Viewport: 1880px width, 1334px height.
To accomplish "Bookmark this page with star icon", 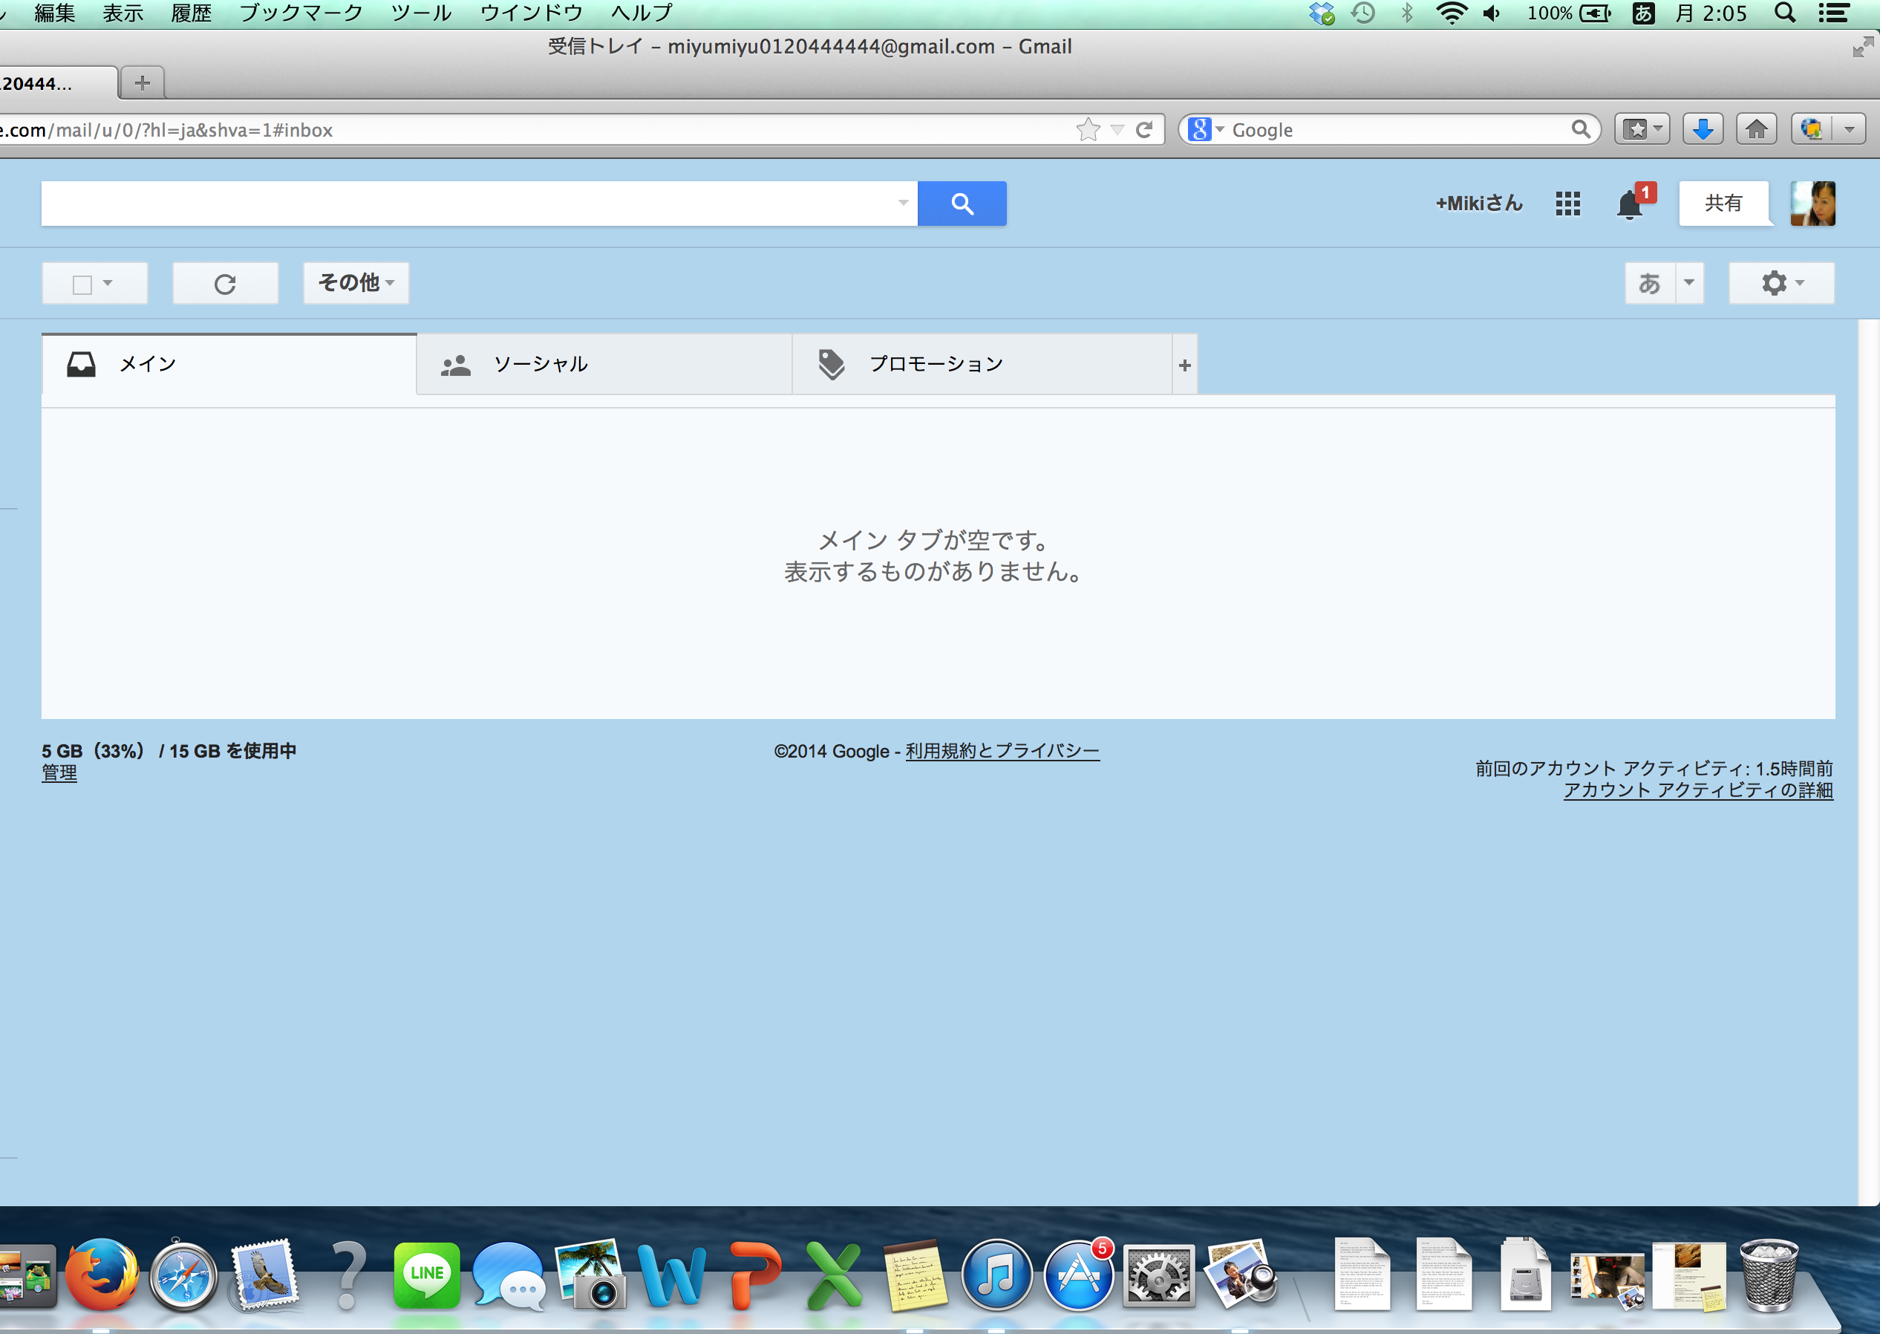I will coord(1088,130).
